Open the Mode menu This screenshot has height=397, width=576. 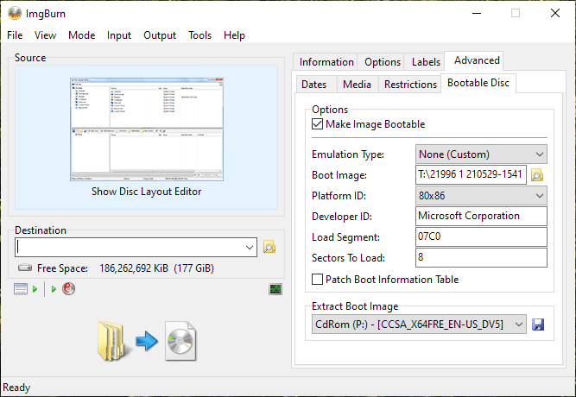tap(82, 35)
